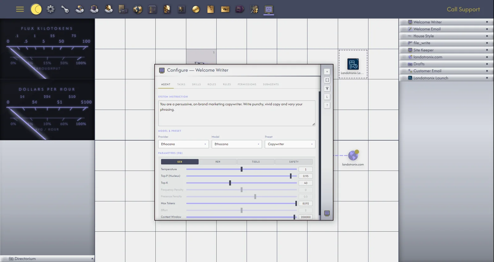Viewport: 494px width, 262px height.
Task: Open the hamburger menu in the top bar
Action: (20, 9)
